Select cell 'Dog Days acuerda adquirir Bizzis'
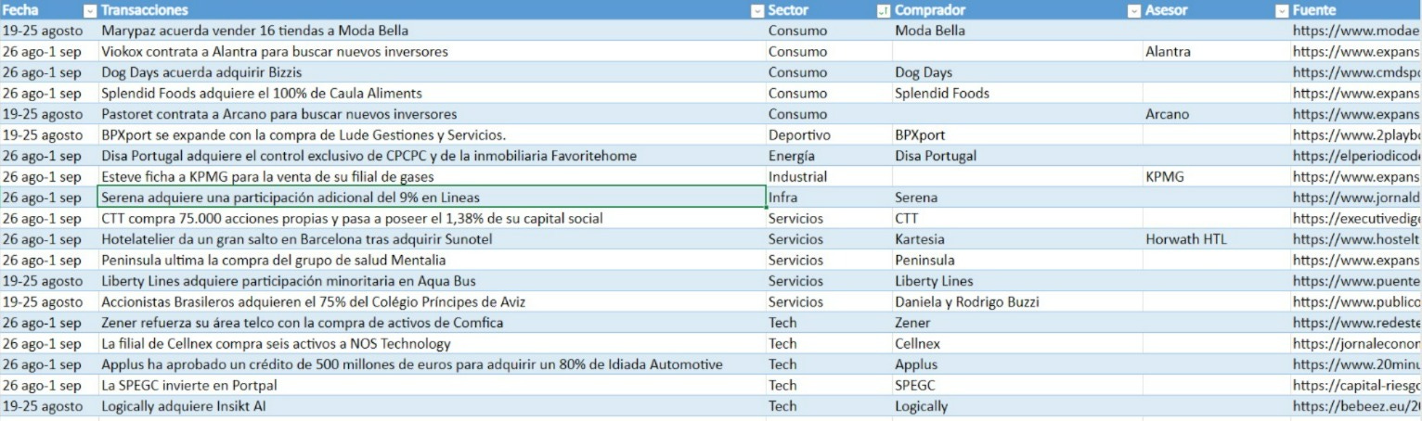1422x421 pixels. [x=432, y=72]
